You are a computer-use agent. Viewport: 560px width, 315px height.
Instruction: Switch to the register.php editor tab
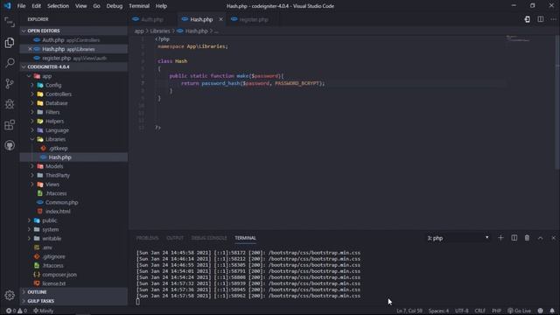[254, 19]
